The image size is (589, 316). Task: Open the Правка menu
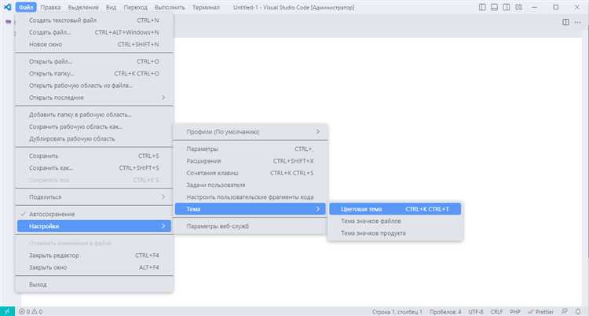click(x=50, y=7)
